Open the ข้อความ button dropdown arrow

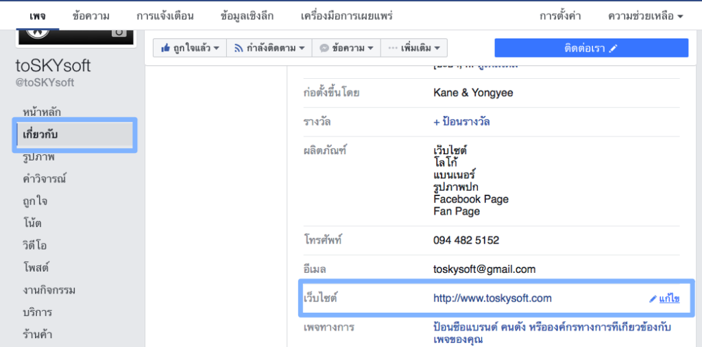tap(370, 48)
